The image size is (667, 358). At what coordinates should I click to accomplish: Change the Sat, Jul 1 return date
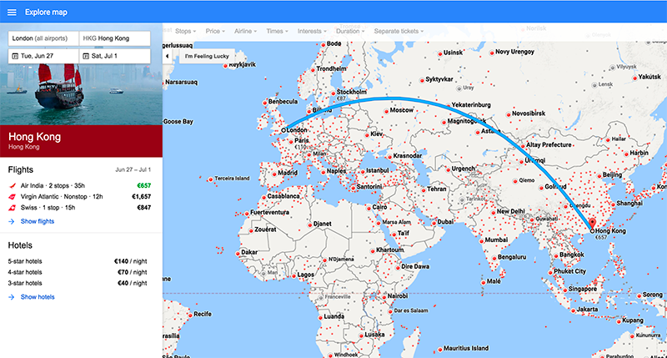[x=115, y=56]
